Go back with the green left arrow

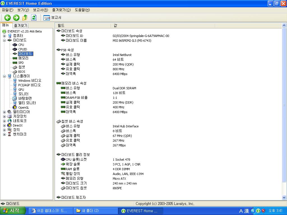pyautogui.click(x=8, y=18)
